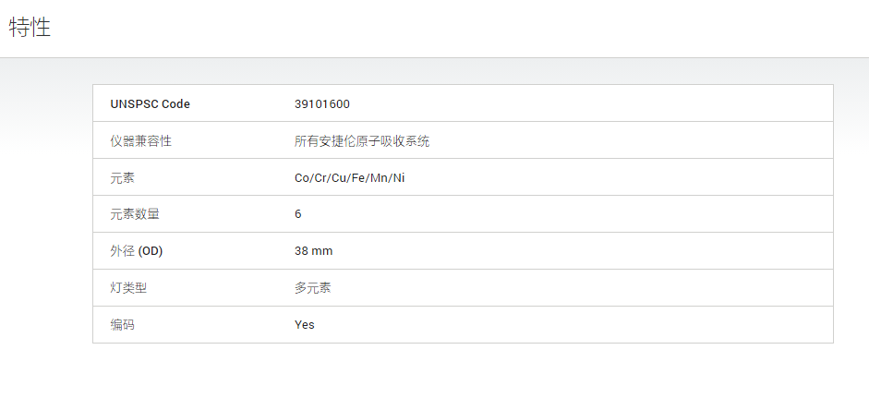
Task: Click the element count value 6
Action: point(298,214)
